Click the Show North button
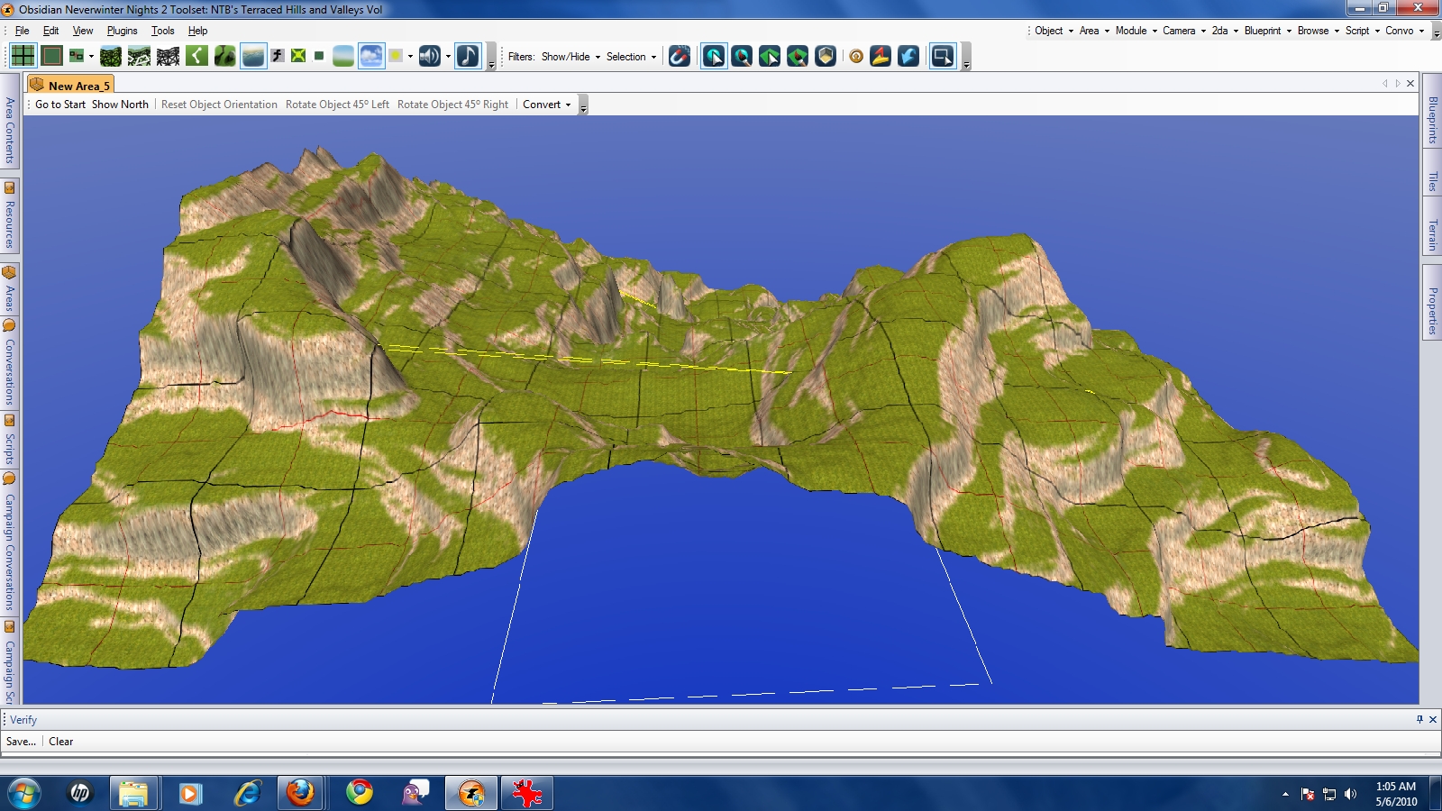The width and height of the screenshot is (1442, 811). (x=120, y=105)
